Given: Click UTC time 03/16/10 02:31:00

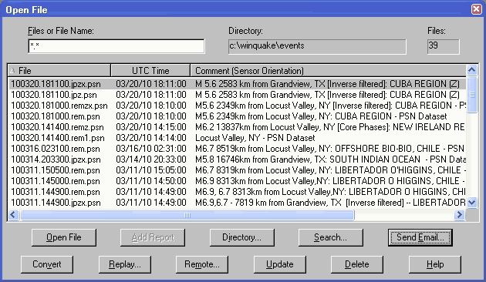Looking at the screenshot, I should pyautogui.click(x=151, y=149).
